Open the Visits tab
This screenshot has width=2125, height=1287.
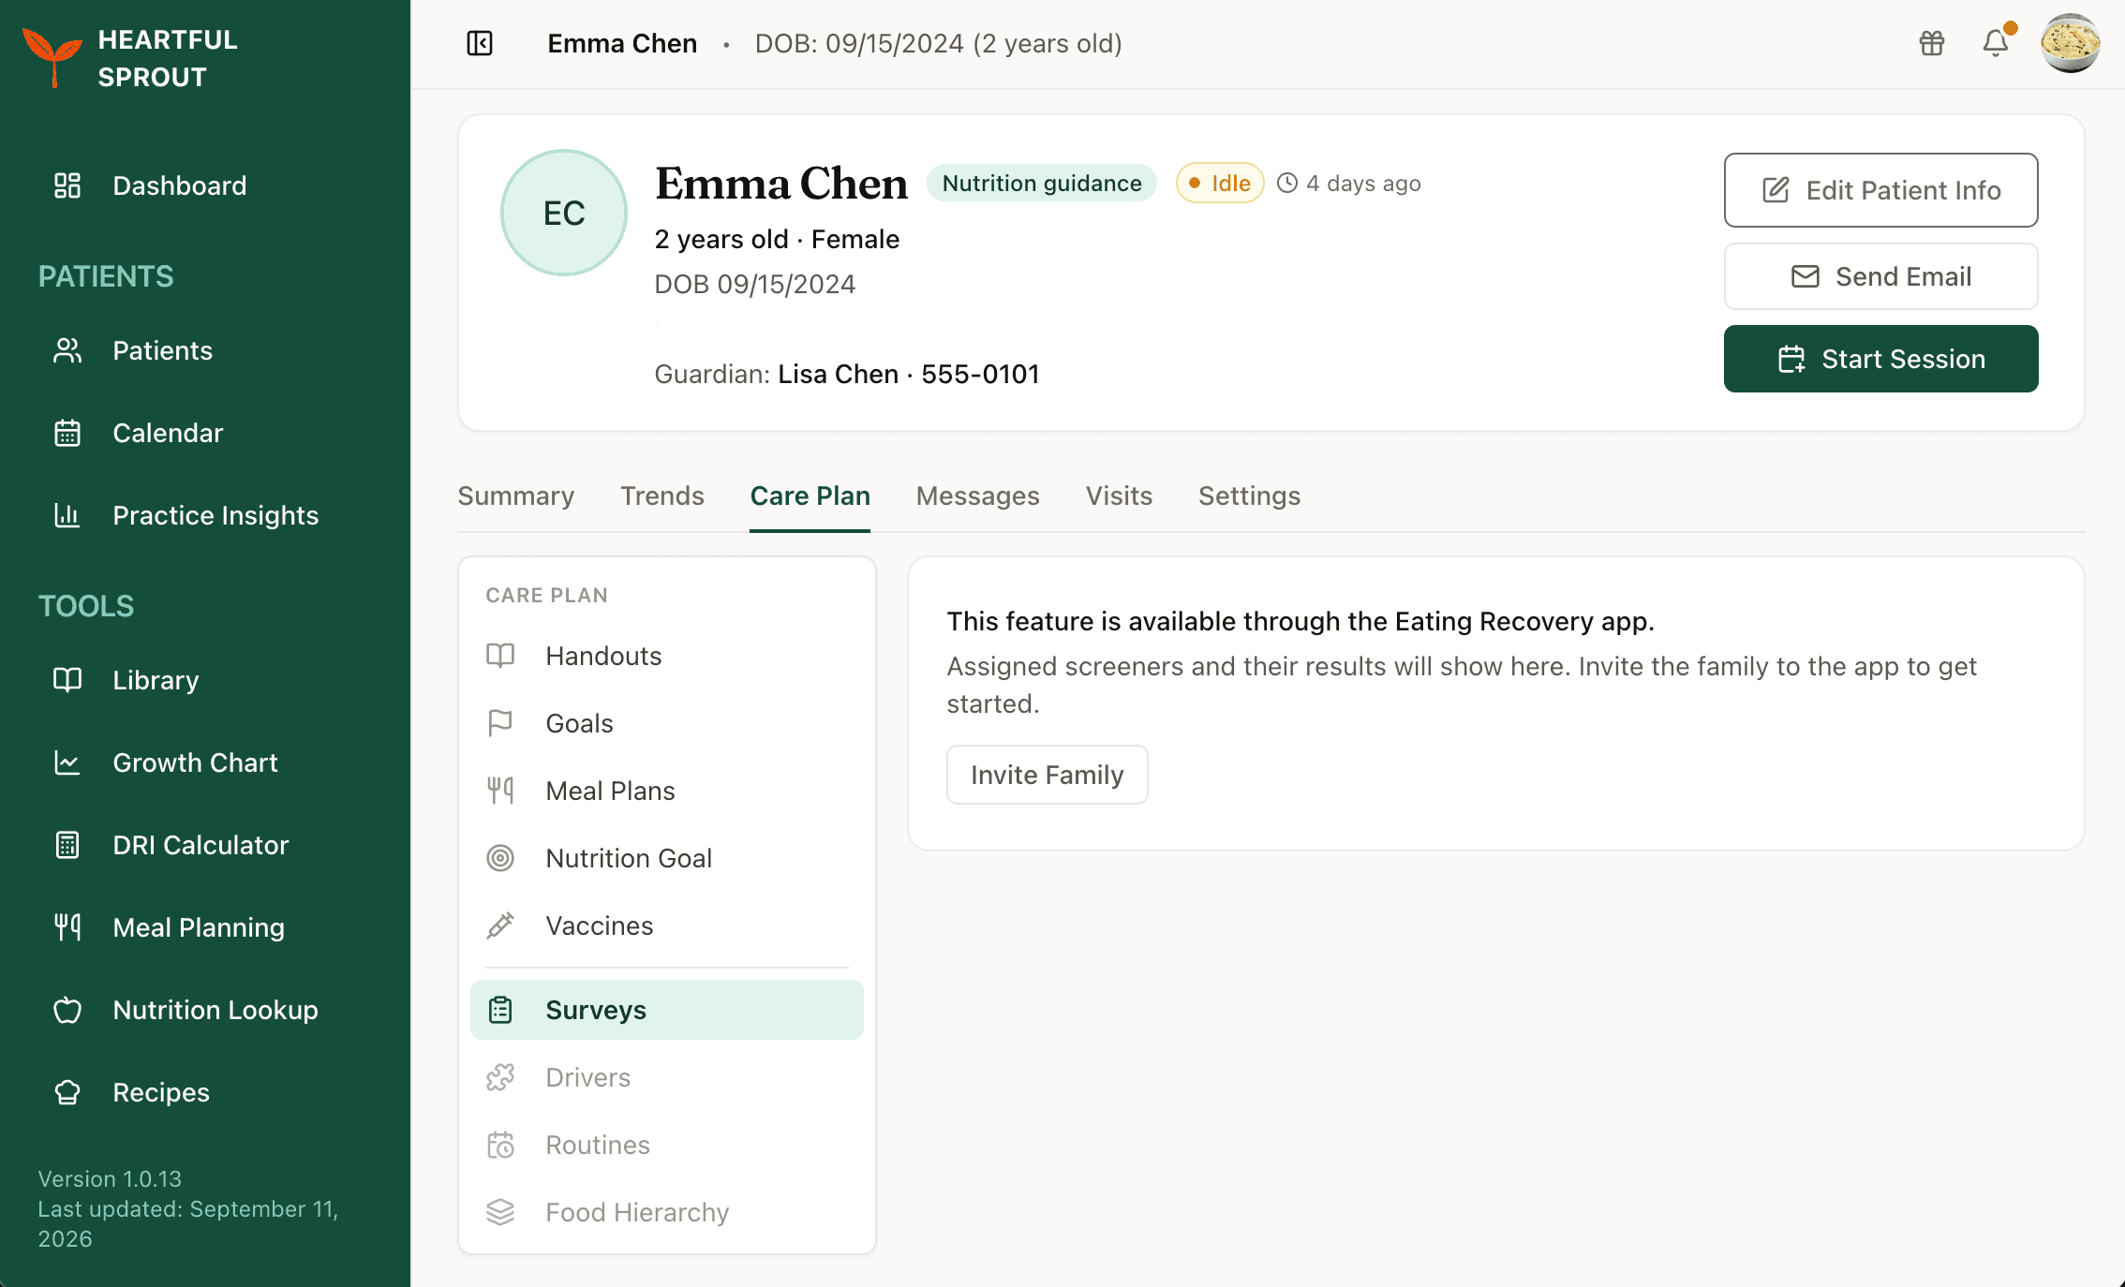pyautogui.click(x=1120, y=496)
